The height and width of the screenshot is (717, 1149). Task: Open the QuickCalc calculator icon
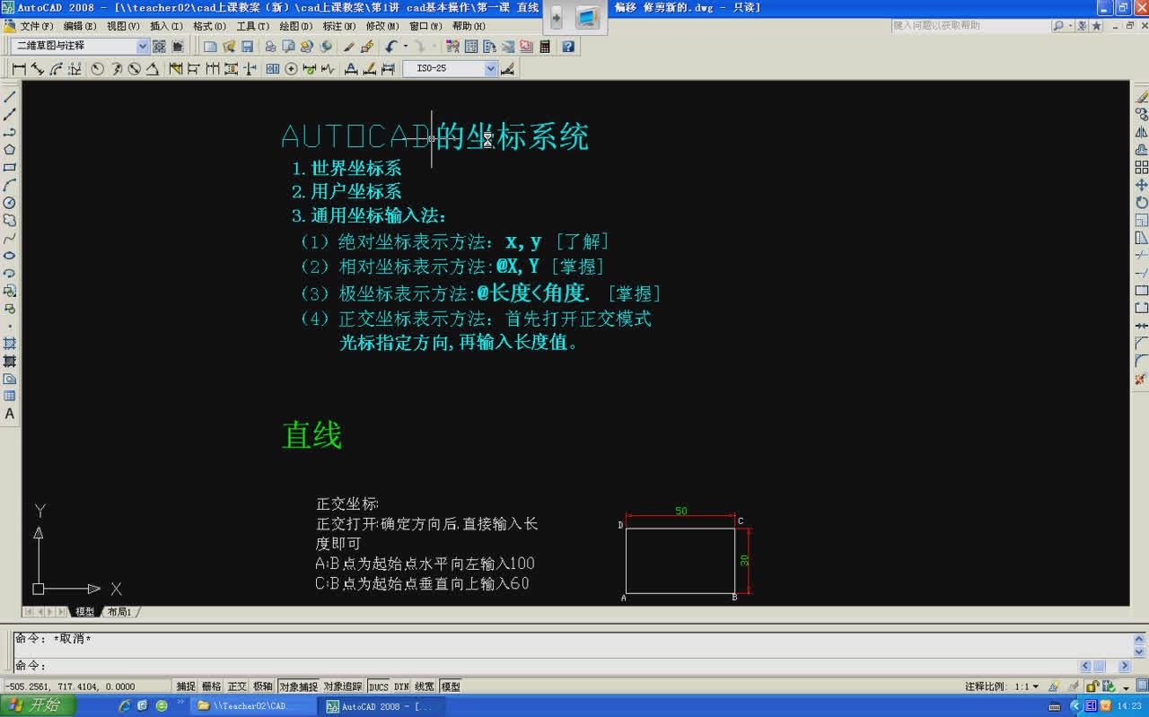pos(544,47)
